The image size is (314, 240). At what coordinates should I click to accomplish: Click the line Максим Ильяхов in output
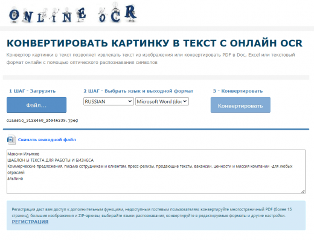click(x=24, y=154)
